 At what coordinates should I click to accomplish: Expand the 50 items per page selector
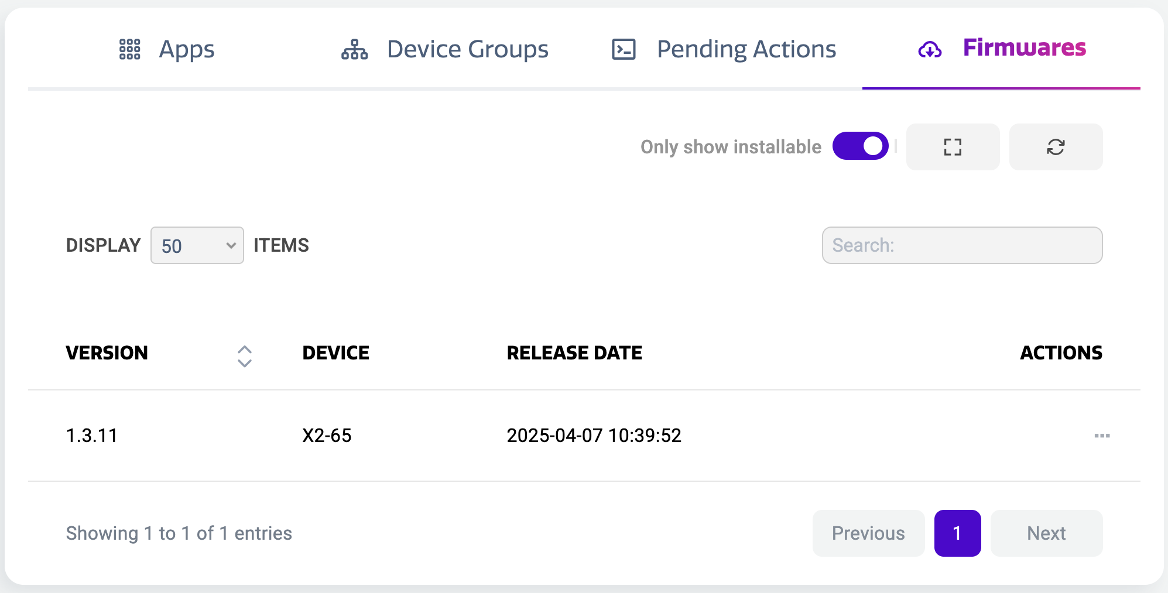point(197,245)
